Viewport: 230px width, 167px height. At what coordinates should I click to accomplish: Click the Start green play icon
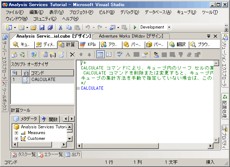coord(135,27)
